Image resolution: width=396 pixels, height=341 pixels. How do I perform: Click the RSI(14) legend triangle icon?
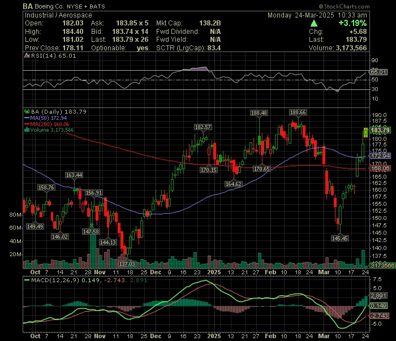[27, 55]
